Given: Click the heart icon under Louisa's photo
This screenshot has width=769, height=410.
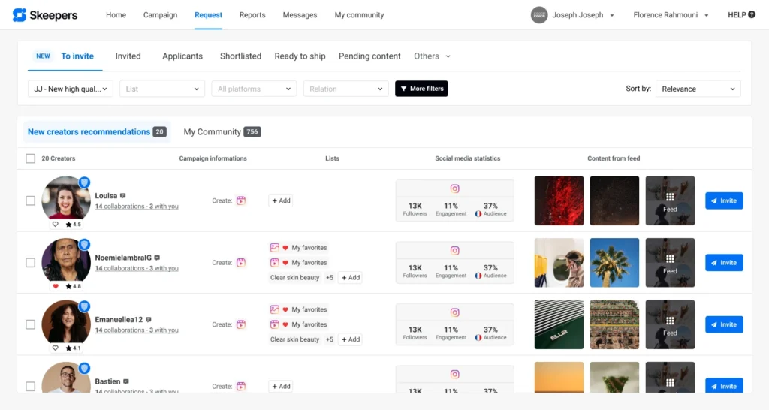Looking at the screenshot, I should (x=56, y=224).
